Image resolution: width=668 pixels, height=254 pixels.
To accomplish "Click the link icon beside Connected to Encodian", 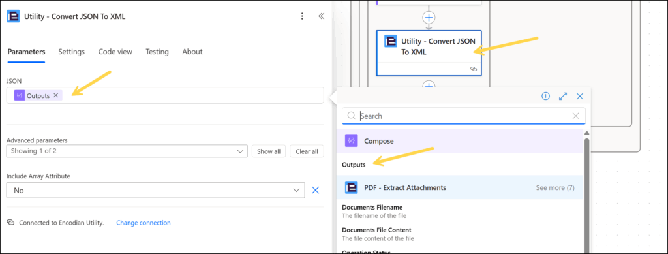I will pos(10,223).
